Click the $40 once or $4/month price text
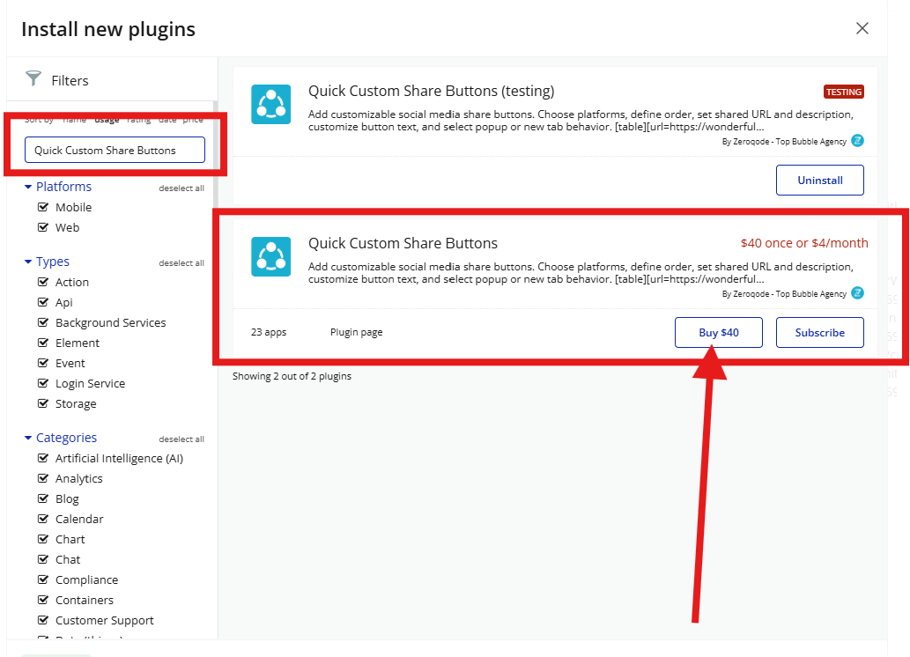Viewport: 910px width, 657px height. (x=804, y=243)
